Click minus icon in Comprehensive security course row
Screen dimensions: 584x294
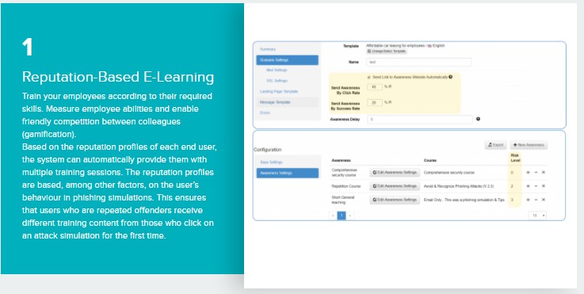tap(536, 173)
